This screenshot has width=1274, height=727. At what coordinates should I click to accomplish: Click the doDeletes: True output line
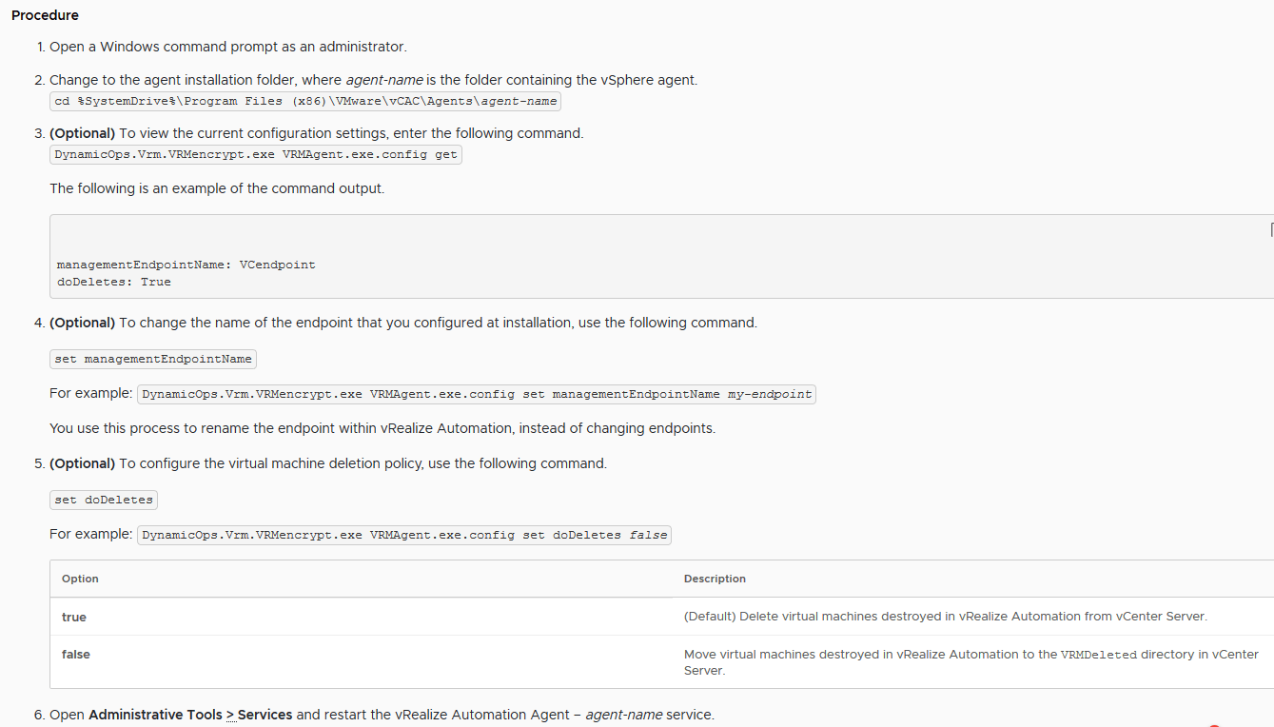113,282
